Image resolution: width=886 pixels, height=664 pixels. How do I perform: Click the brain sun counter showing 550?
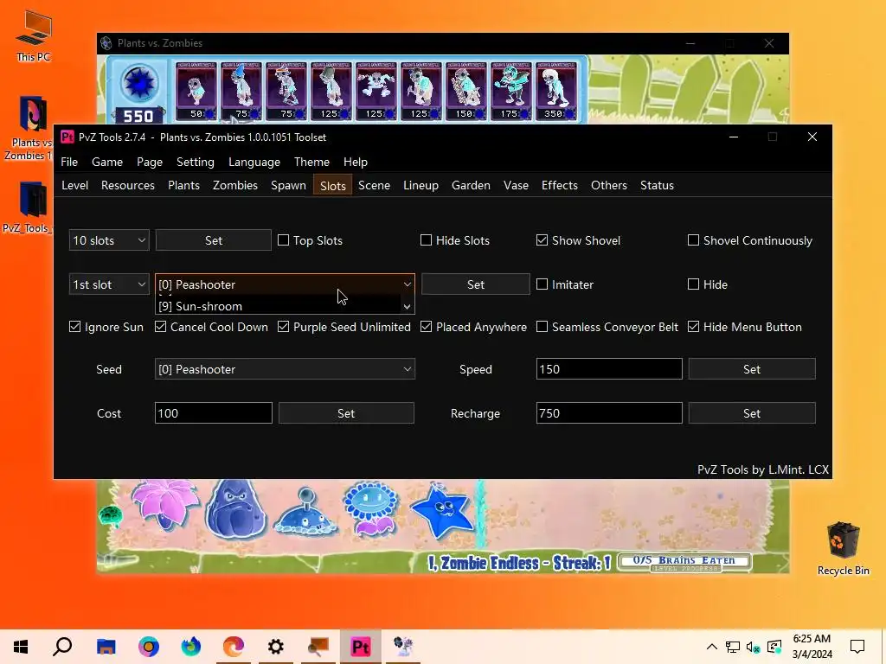[138, 117]
